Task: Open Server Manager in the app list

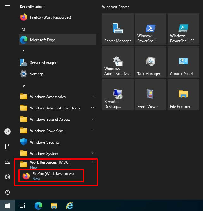Action: pos(57,62)
